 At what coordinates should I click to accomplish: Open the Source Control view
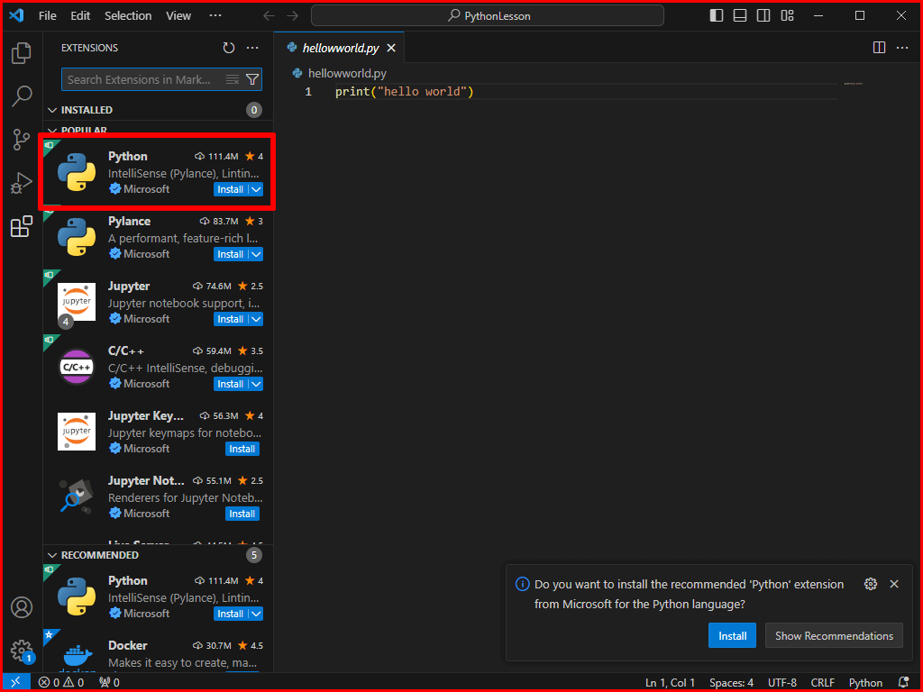click(22, 140)
